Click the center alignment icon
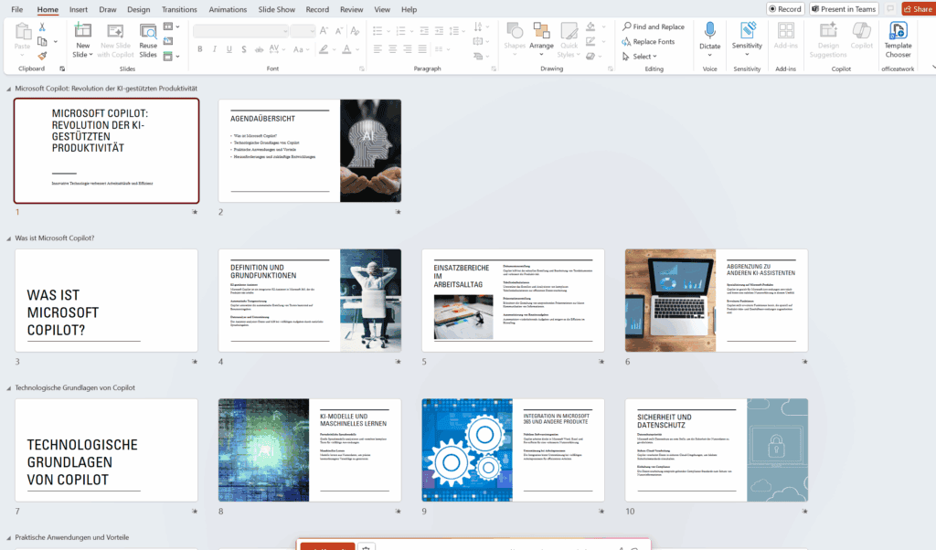The width and height of the screenshot is (936, 550). 393,49
